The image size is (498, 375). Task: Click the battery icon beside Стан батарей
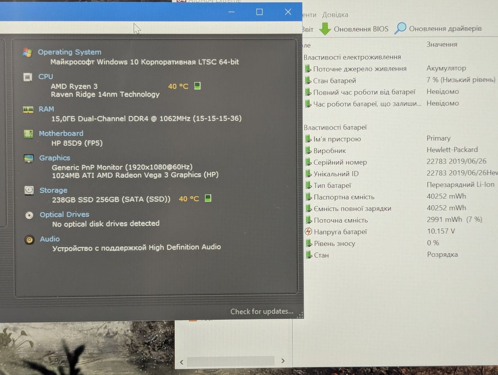click(x=308, y=81)
